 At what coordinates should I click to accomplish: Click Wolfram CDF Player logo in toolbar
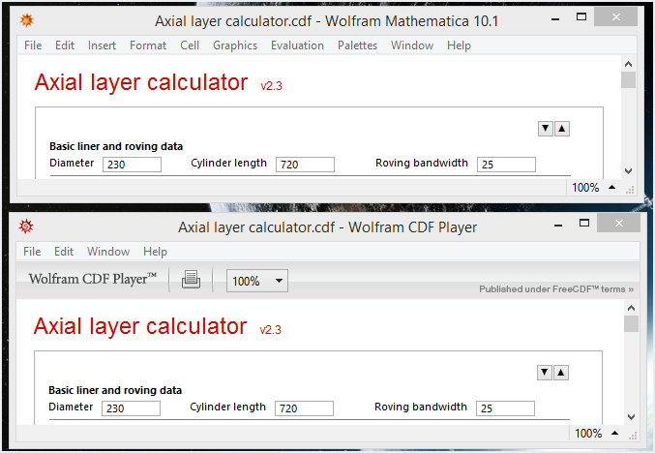click(x=92, y=279)
